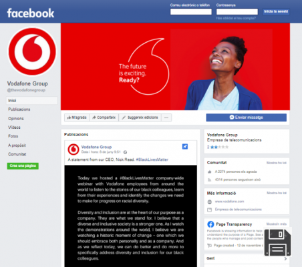Click the post date 8 de juny
The image size is (302, 267).
(x=101, y=152)
